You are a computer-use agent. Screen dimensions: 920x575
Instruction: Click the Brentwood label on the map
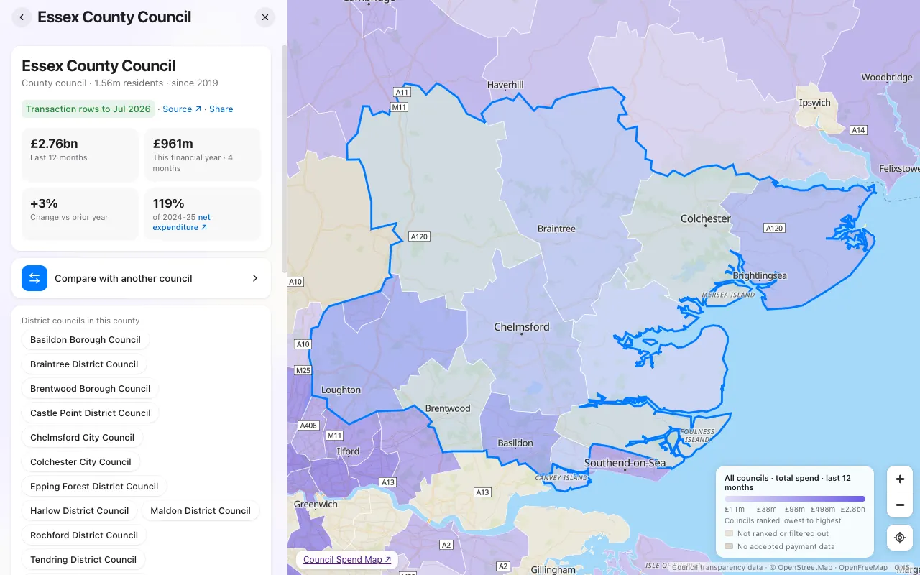[448, 409]
